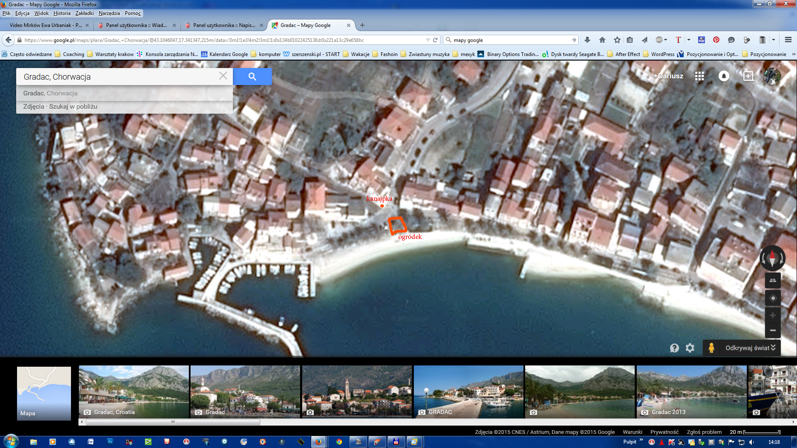The width and height of the screenshot is (797, 448).
Task: Open the Google apps grid
Action: point(699,76)
